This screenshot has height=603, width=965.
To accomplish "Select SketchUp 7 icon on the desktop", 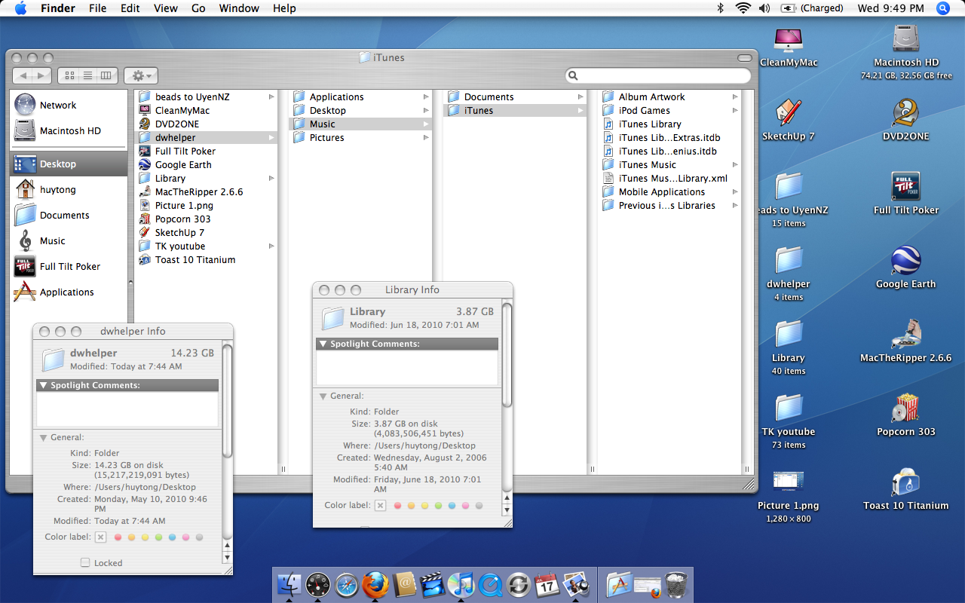I will (x=789, y=113).
